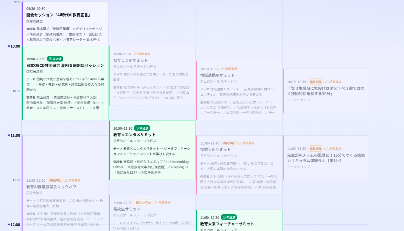Click the 登壇者 鈴木馨祐 speaker line in the opening session
The image size is (404, 231).
(64, 34)
